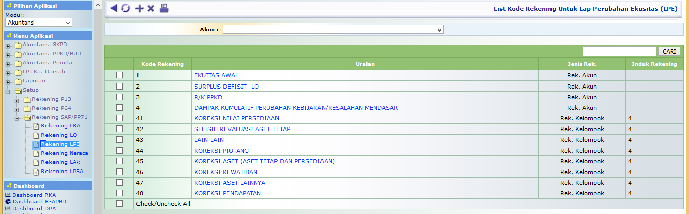Click the X delete icon in toolbar

click(x=151, y=8)
